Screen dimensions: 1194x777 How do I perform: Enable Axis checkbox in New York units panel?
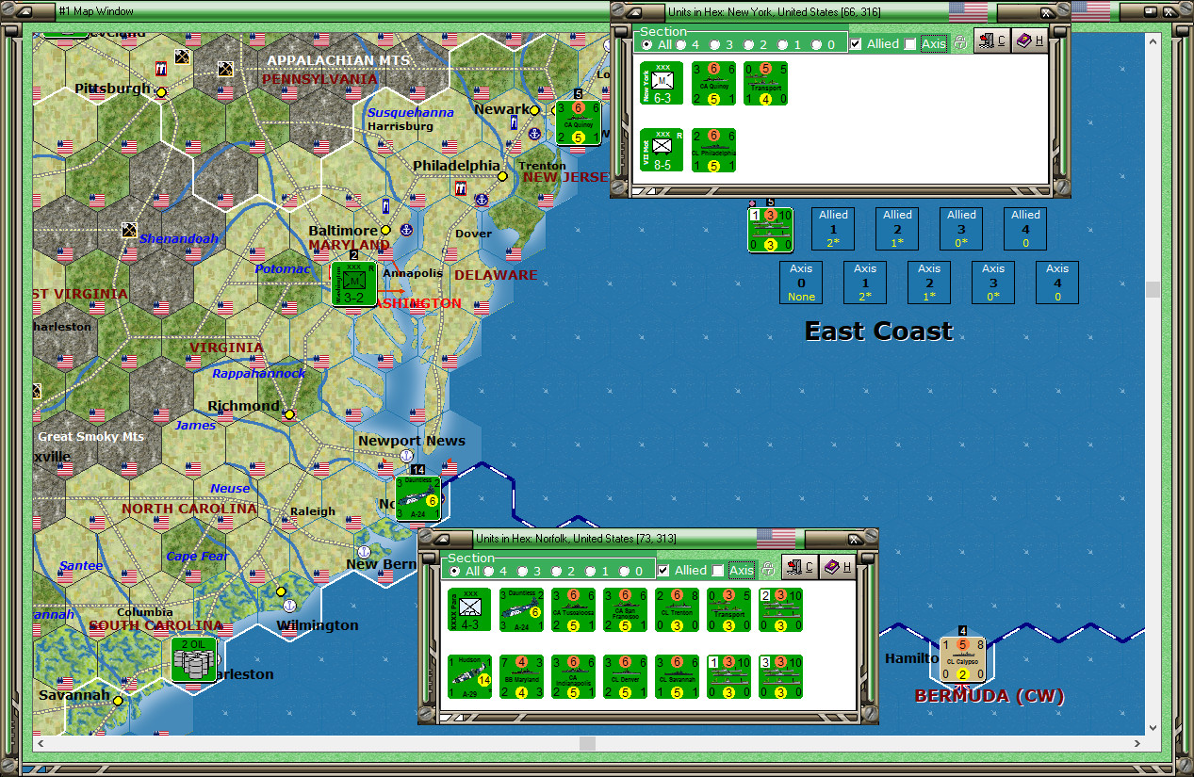pyautogui.click(x=910, y=43)
